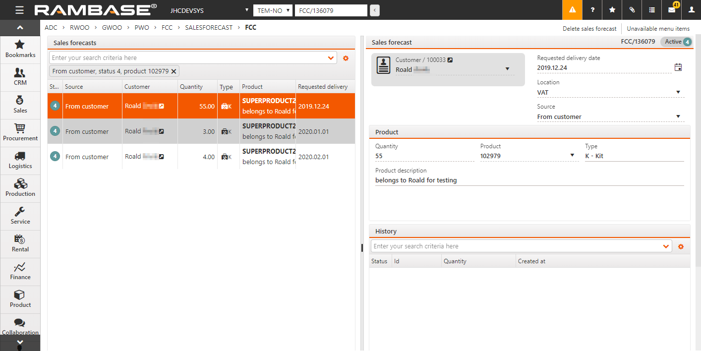
Task: Go to PWO breadcrumb
Action: pyautogui.click(x=142, y=28)
